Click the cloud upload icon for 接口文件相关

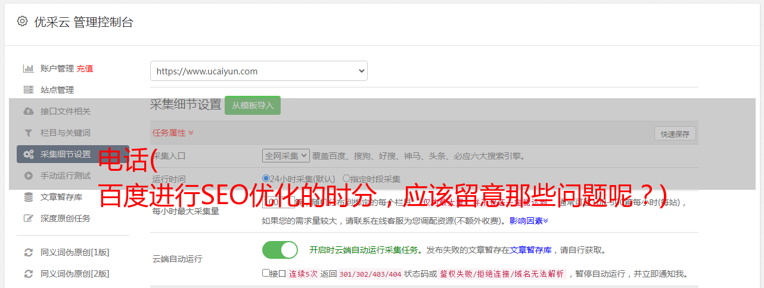tap(28, 111)
